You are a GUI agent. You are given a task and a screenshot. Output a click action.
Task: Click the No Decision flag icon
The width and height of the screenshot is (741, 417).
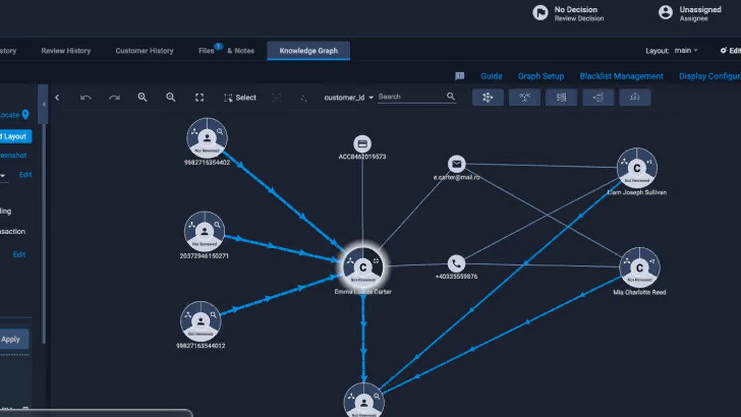[x=540, y=13]
